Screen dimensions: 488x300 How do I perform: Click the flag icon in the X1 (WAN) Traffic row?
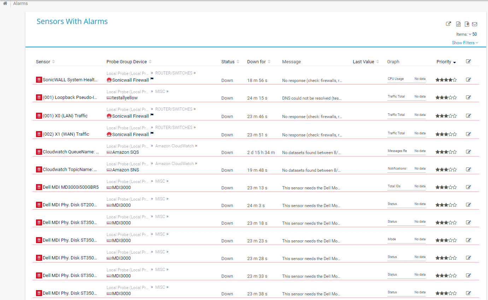pyautogui.click(x=152, y=133)
